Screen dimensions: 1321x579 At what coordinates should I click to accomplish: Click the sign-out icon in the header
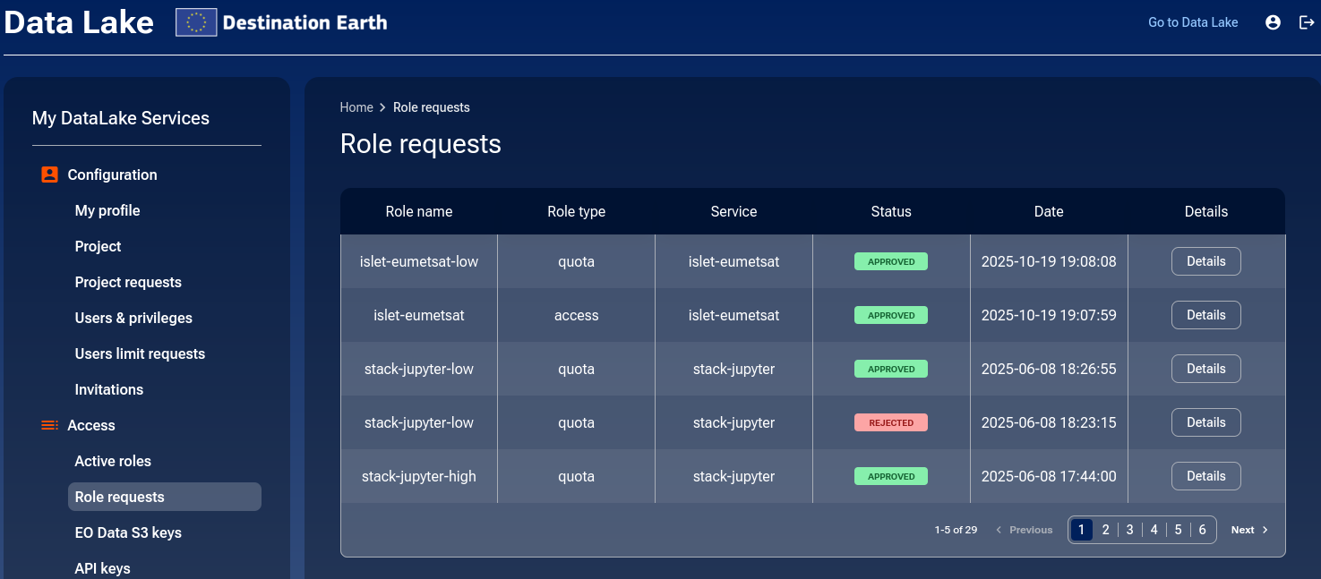click(x=1307, y=21)
